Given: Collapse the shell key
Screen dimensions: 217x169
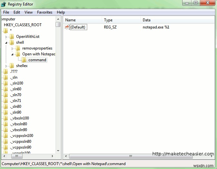Looking at the screenshot, I should click(6, 43).
